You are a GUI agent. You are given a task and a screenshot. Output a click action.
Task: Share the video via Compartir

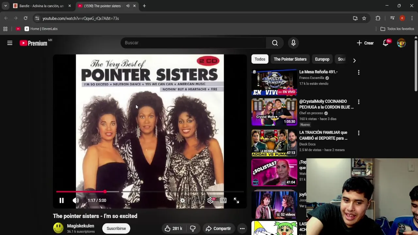pos(218,228)
